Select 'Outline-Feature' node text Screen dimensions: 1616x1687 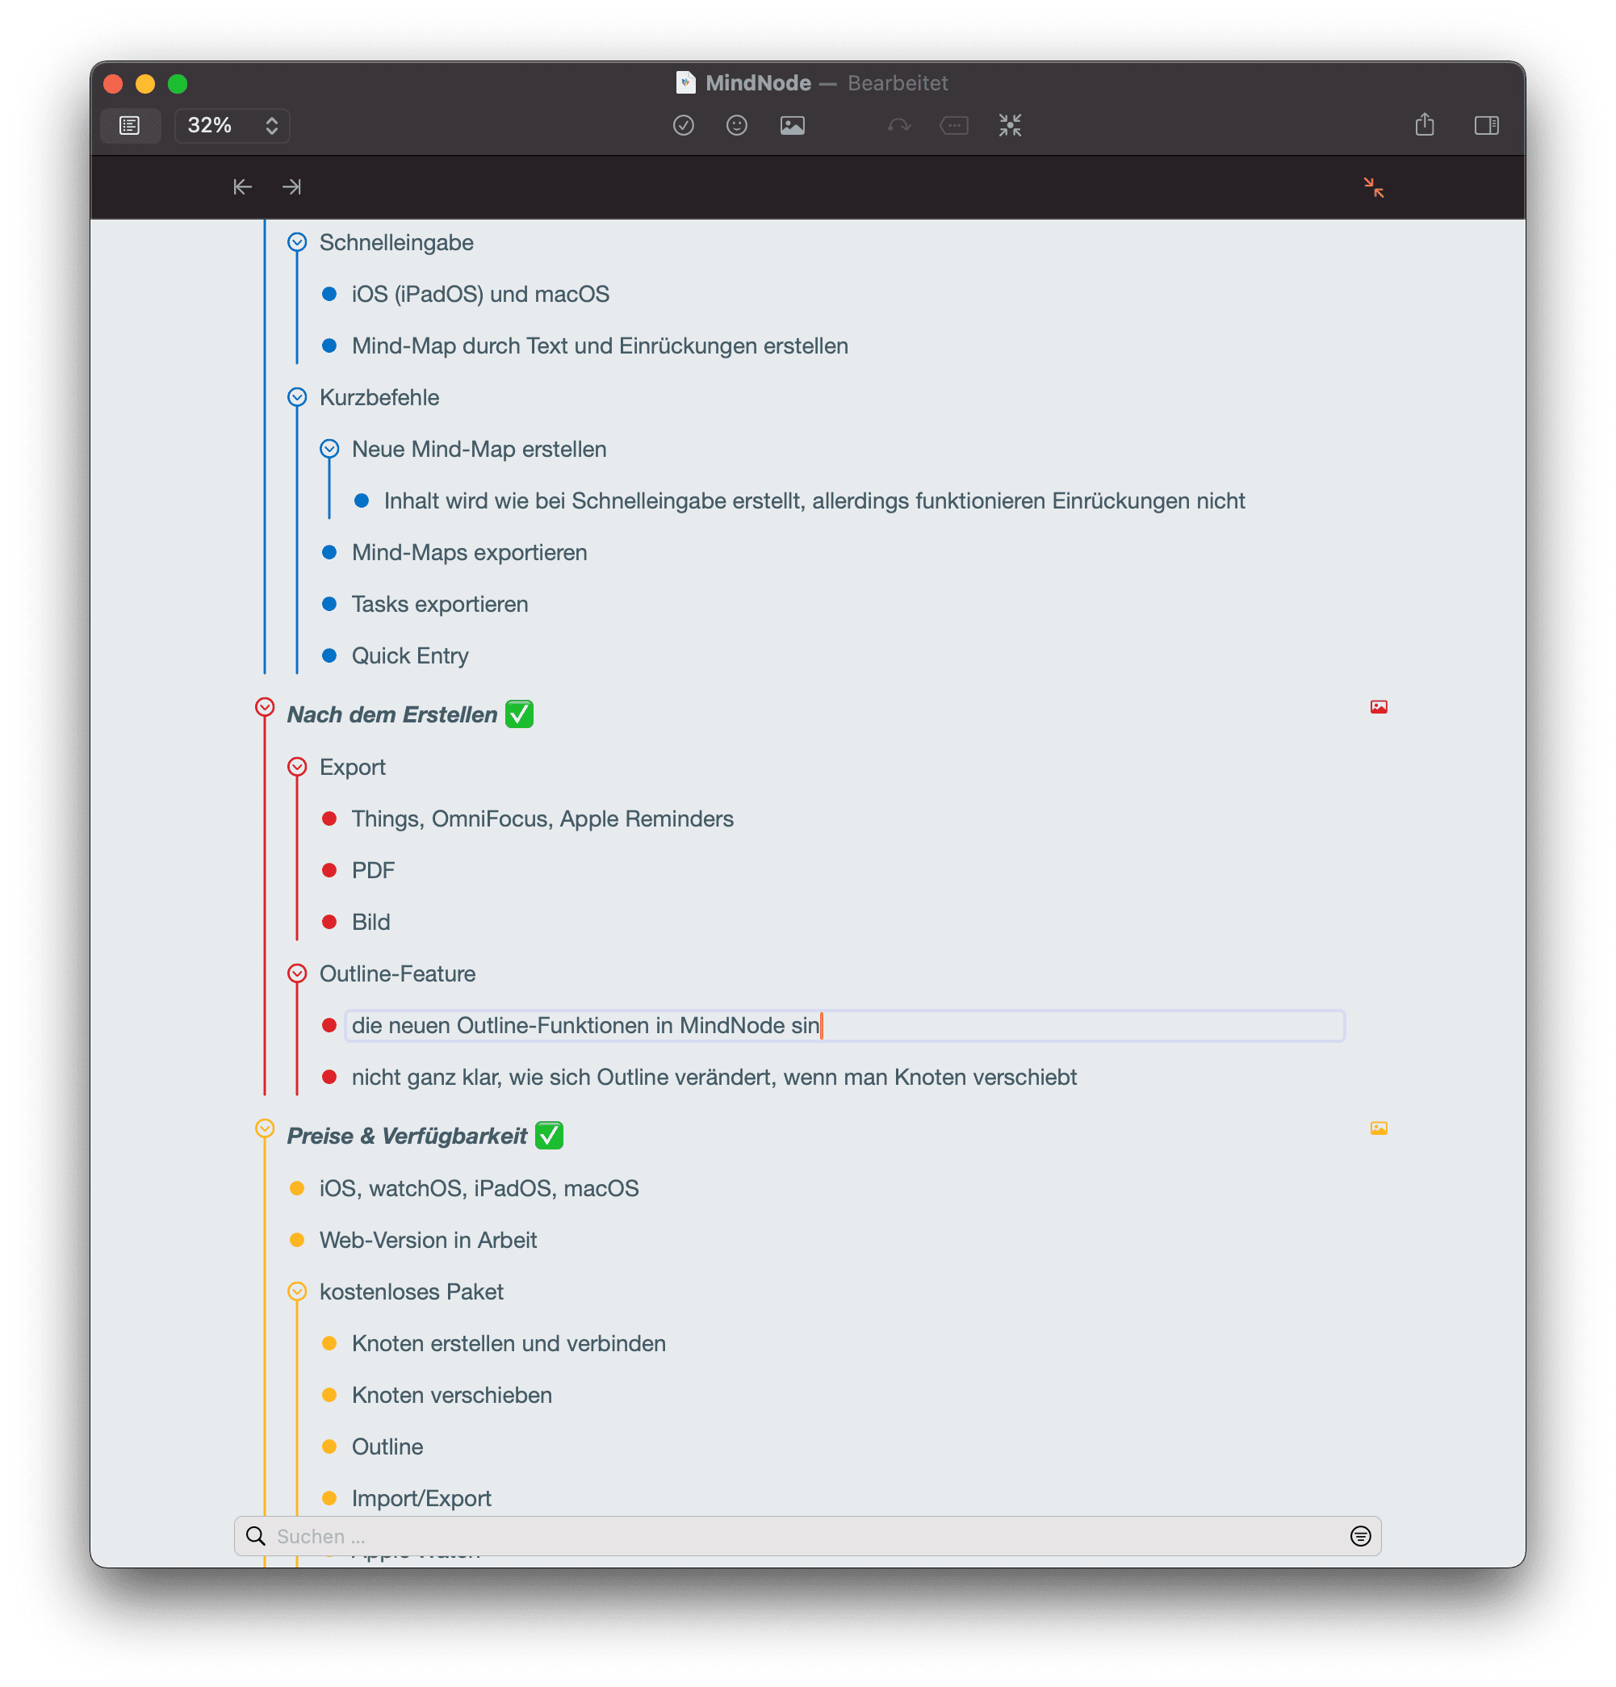click(397, 973)
